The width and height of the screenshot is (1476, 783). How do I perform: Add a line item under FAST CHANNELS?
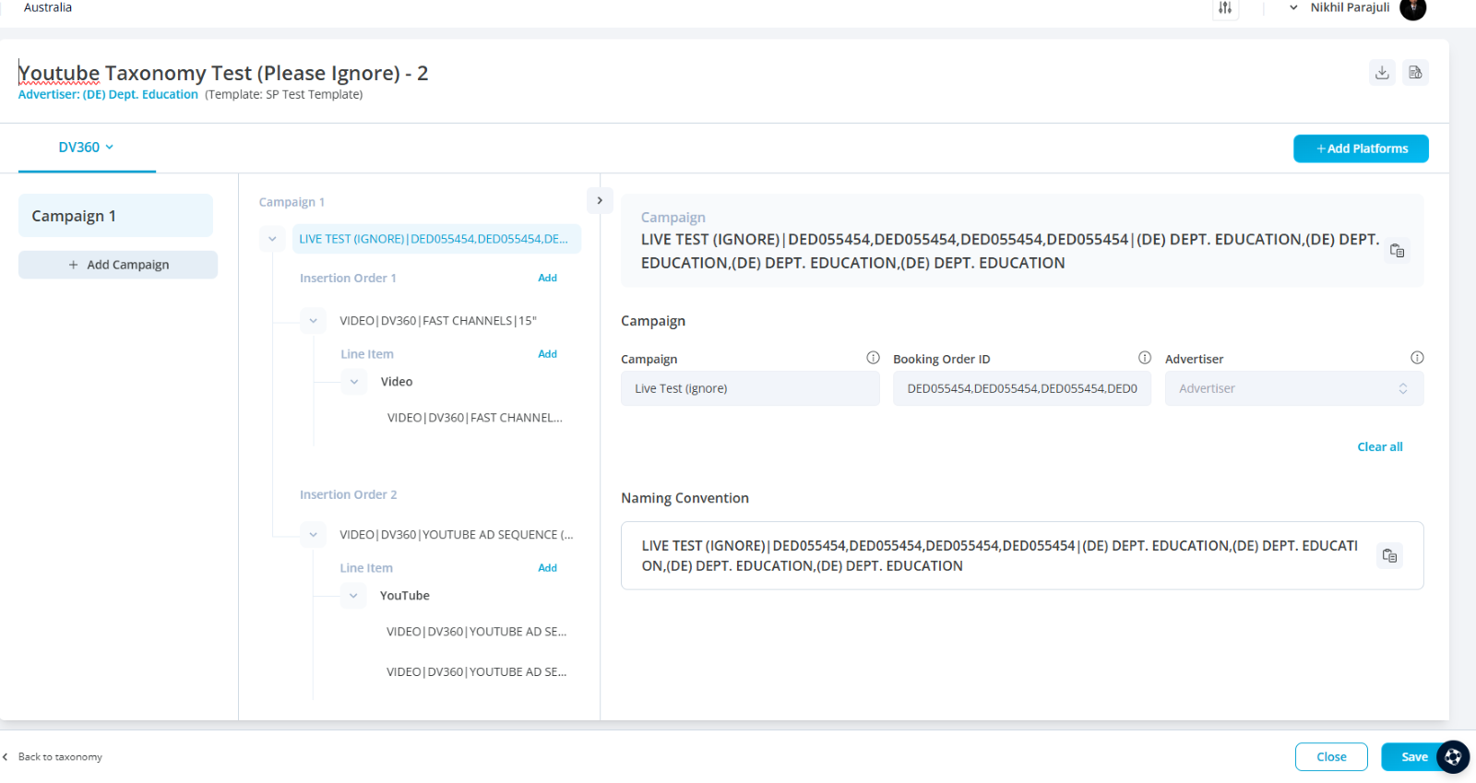(x=547, y=354)
